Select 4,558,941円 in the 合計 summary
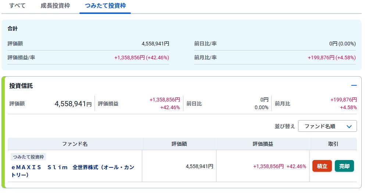 pyautogui.click(x=155, y=44)
